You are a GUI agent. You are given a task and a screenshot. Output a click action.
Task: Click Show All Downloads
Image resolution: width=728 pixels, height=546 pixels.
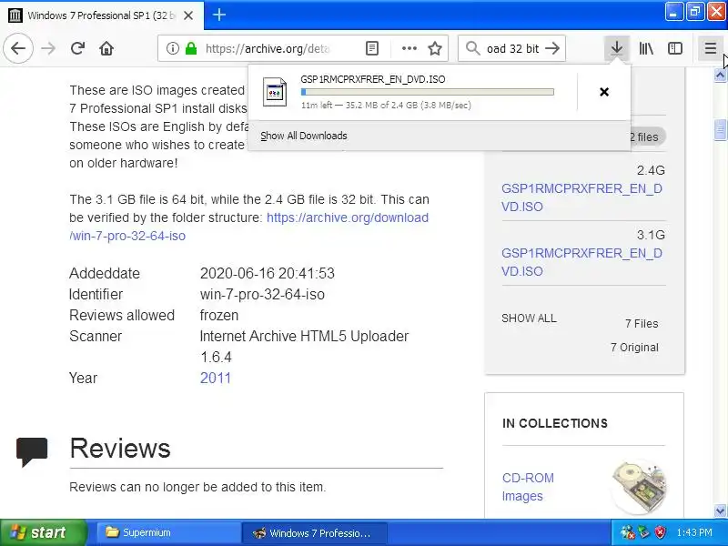click(x=304, y=136)
